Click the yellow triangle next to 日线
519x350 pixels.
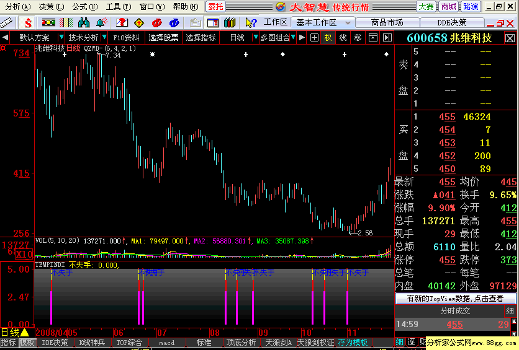(24, 333)
